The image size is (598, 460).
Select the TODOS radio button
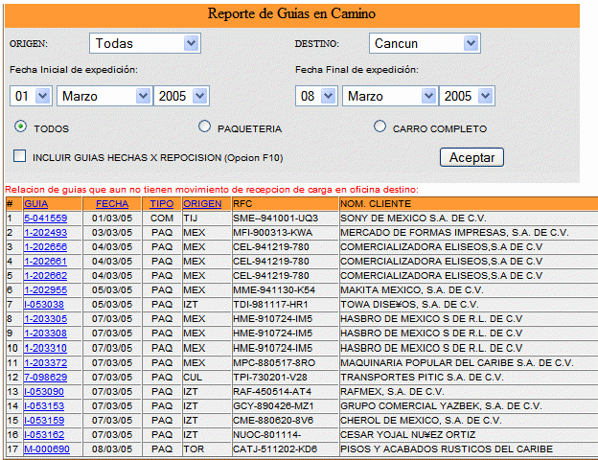pyautogui.click(x=20, y=126)
